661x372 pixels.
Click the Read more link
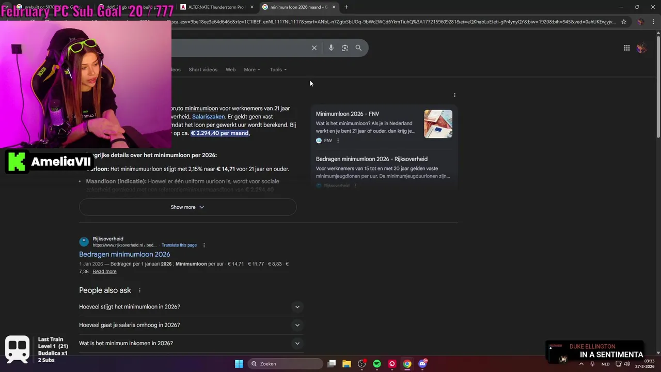coord(104,272)
